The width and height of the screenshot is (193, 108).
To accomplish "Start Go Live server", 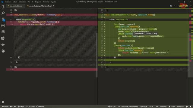I will [x=112, y=106].
